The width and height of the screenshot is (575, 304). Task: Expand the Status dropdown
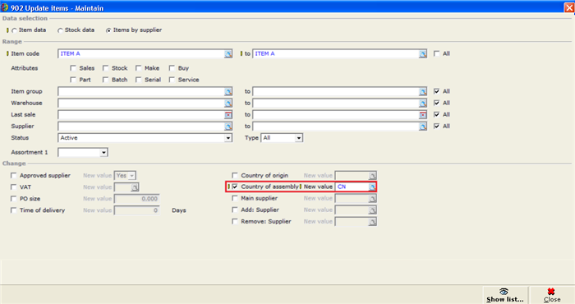[228, 138]
